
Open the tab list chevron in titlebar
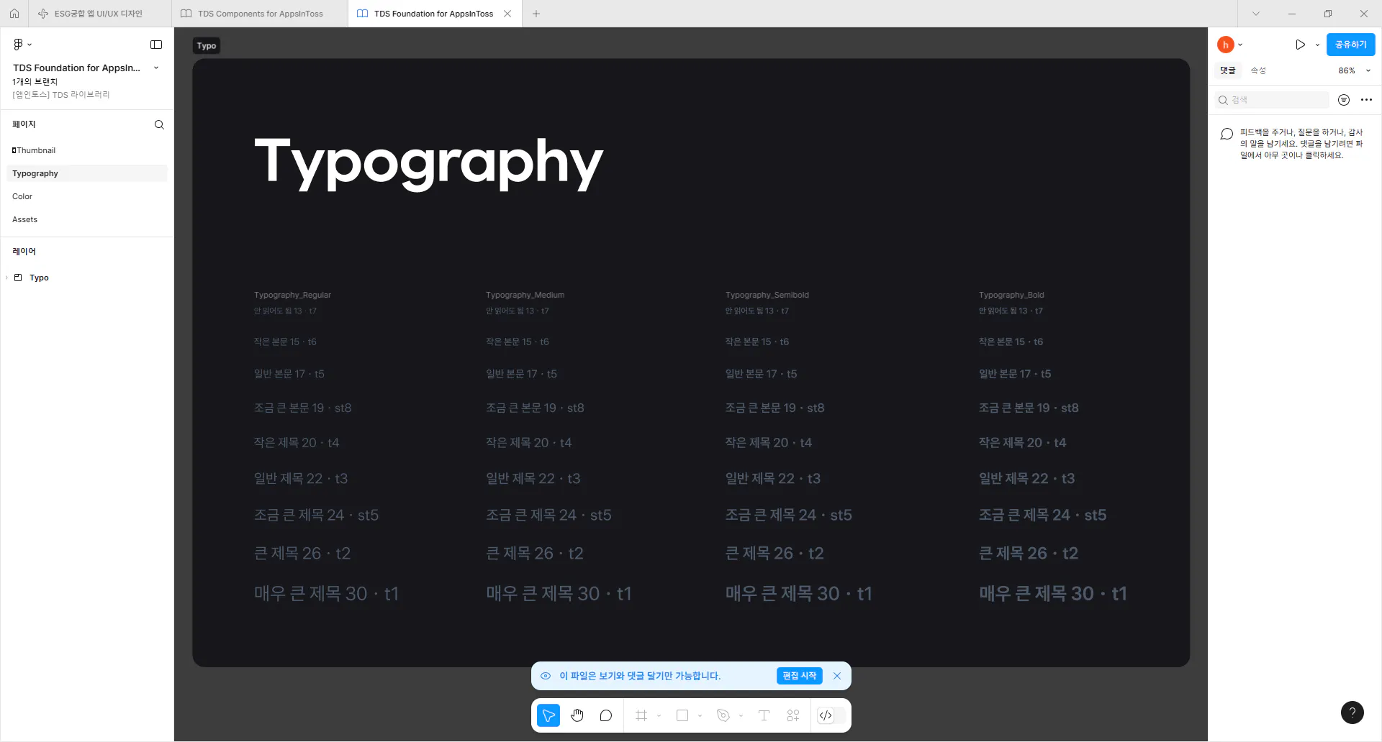(x=1256, y=14)
